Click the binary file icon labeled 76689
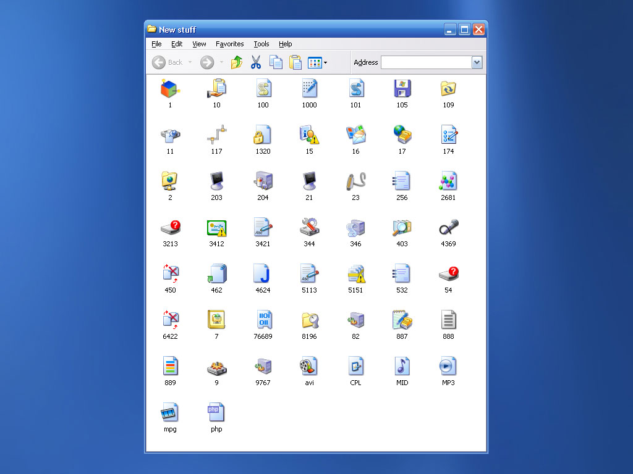The image size is (633, 474). pyautogui.click(x=264, y=320)
